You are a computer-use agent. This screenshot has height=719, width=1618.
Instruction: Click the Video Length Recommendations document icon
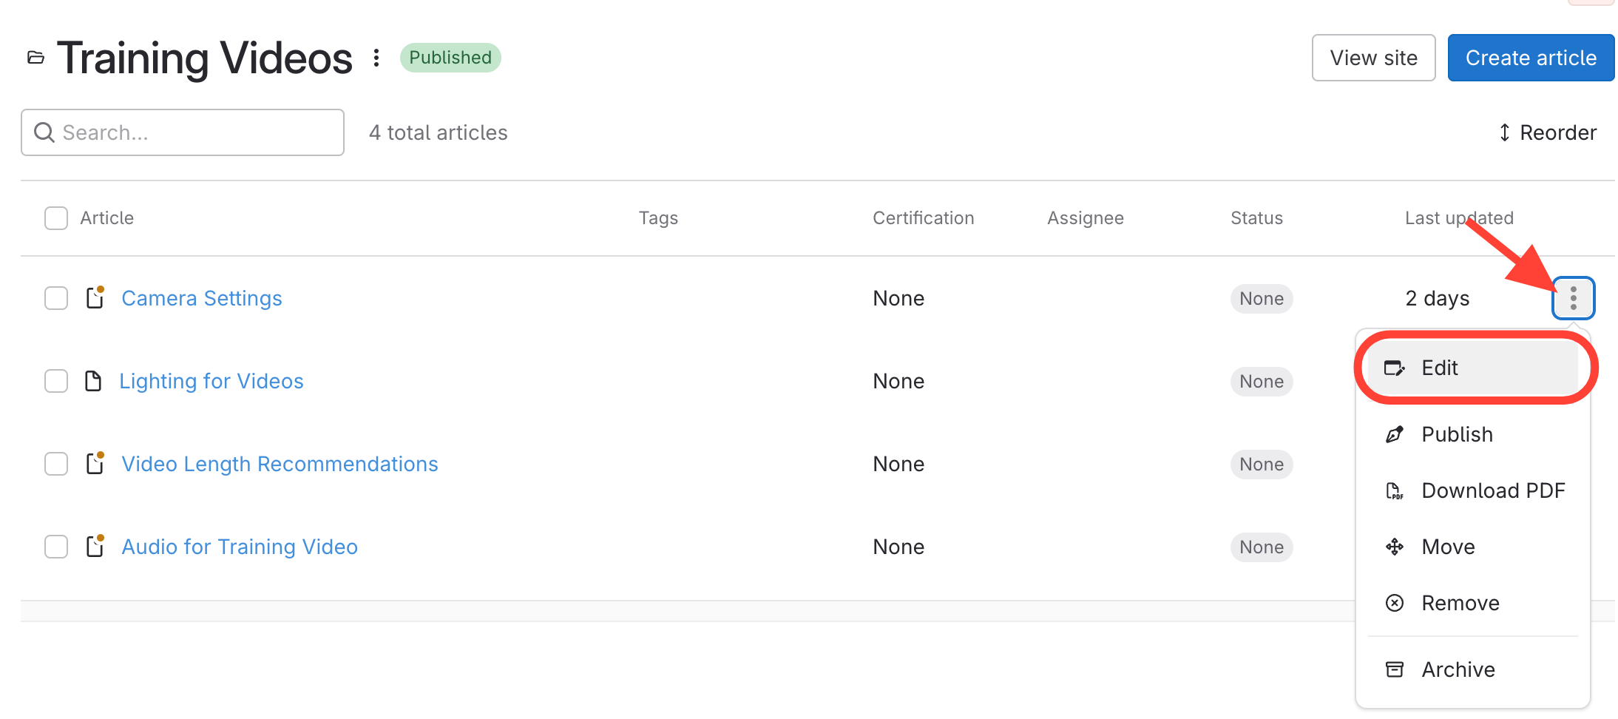tap(95, 464)
